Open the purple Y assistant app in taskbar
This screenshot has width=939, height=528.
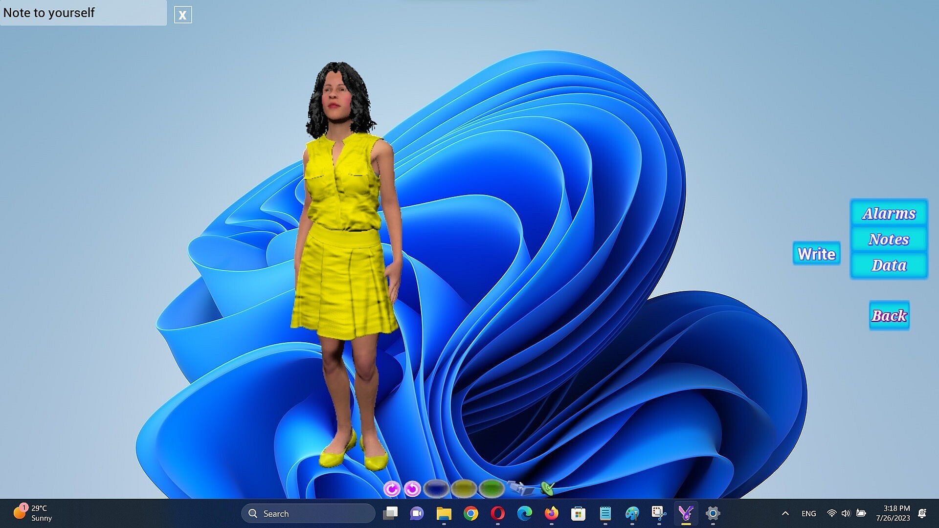(686, 513)
